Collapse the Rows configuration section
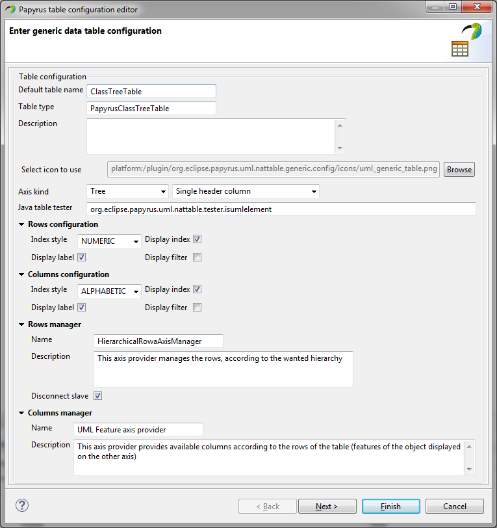497x528 pixels. coord(21,224)
